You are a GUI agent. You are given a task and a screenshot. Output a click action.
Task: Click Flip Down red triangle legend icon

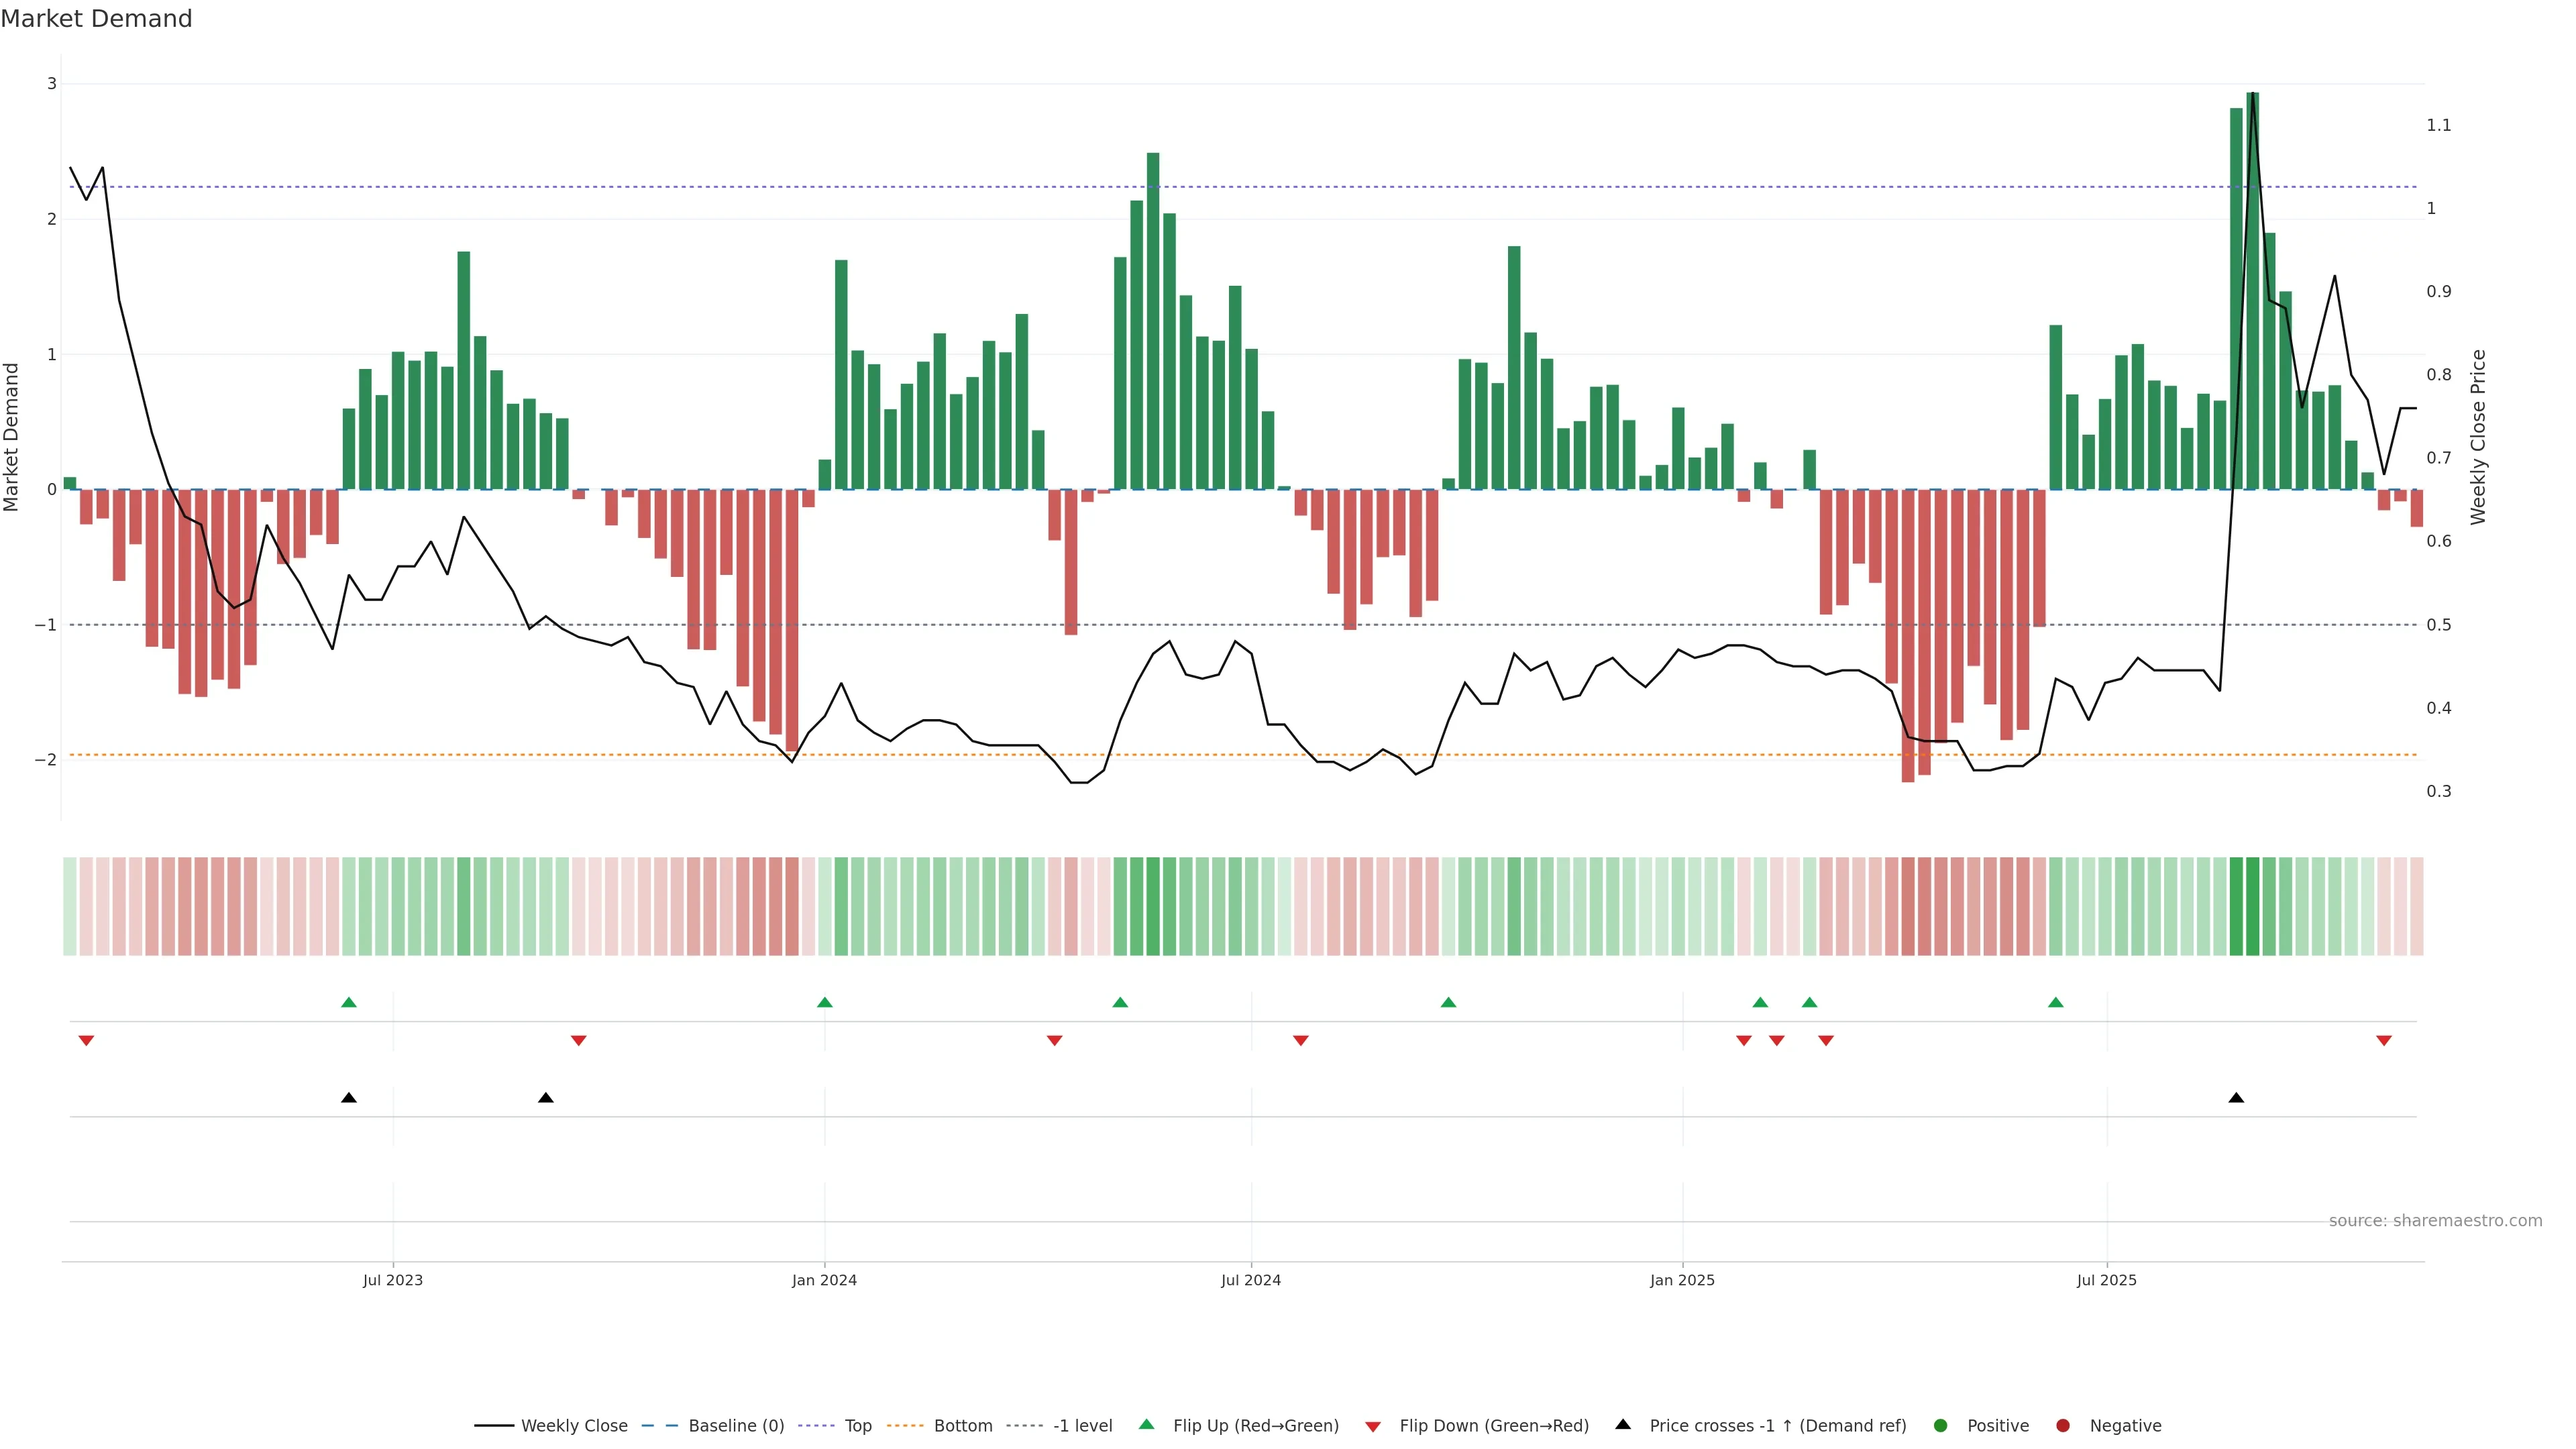(1373, 1426)
